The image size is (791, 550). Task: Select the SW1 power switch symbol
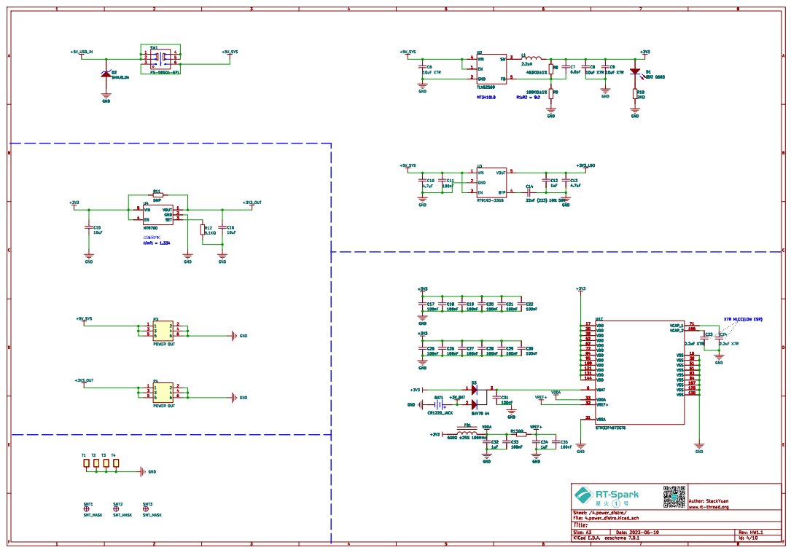point(162,58)
